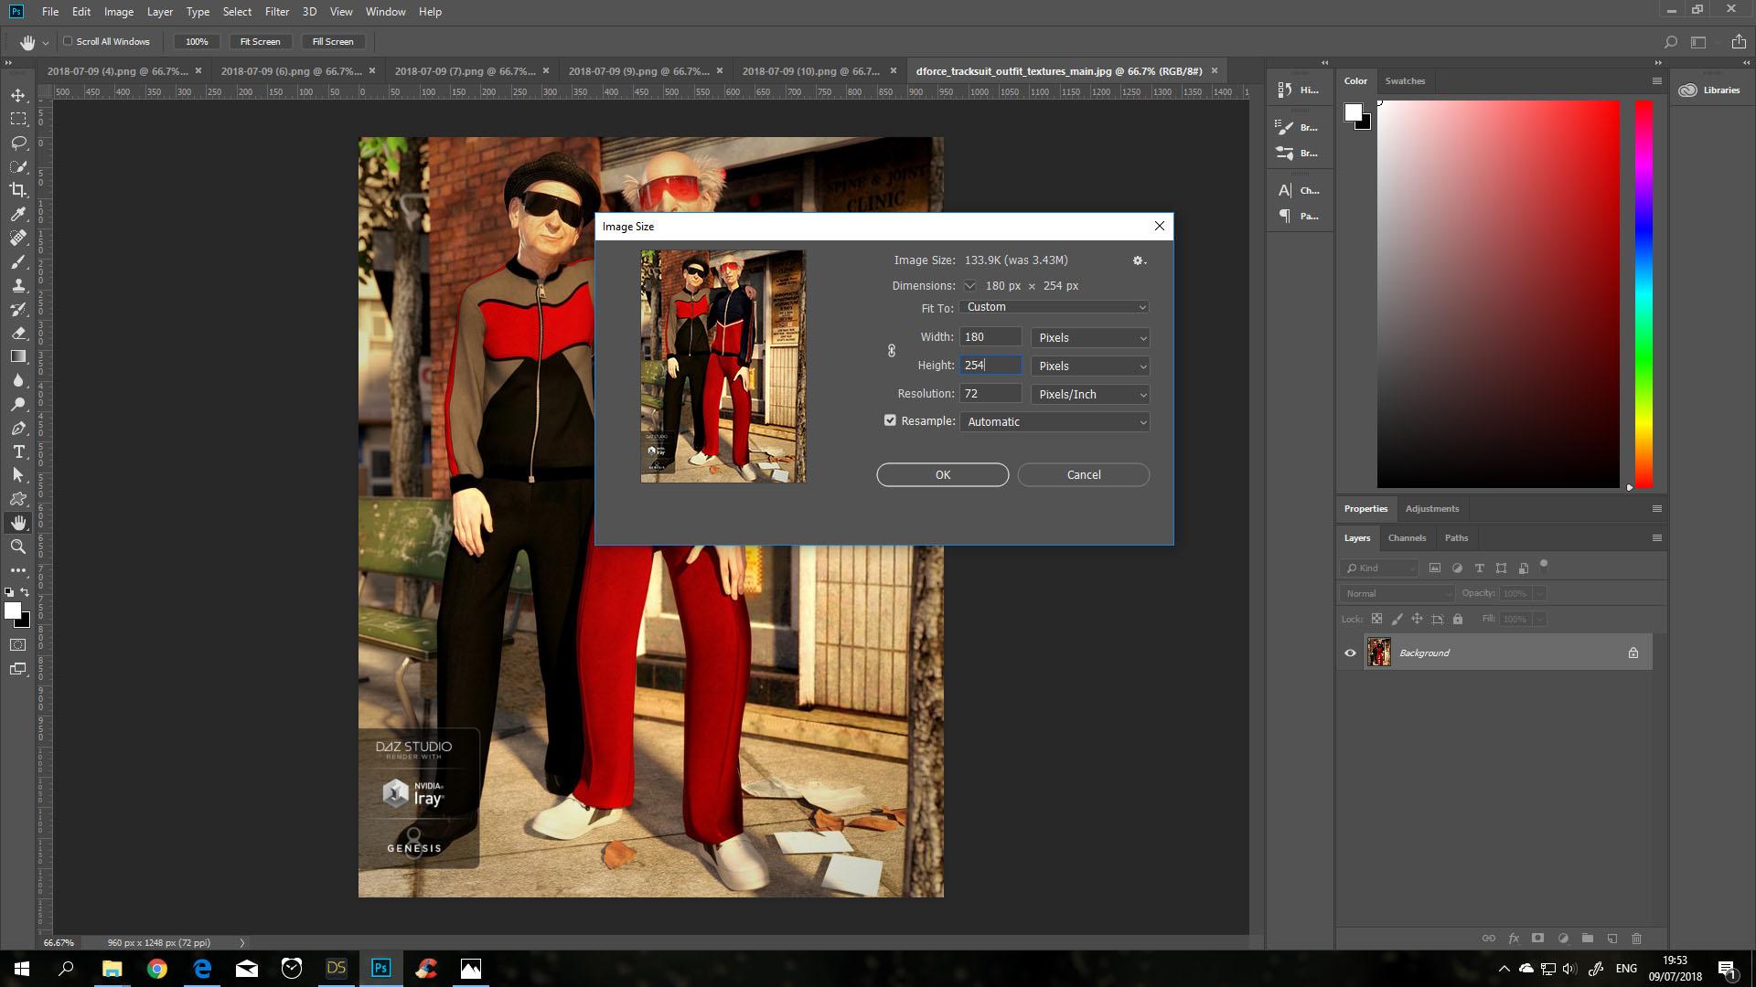Open the Fit To Custom dropdown
The image size is (1756, 987).
coord(1054,307)
